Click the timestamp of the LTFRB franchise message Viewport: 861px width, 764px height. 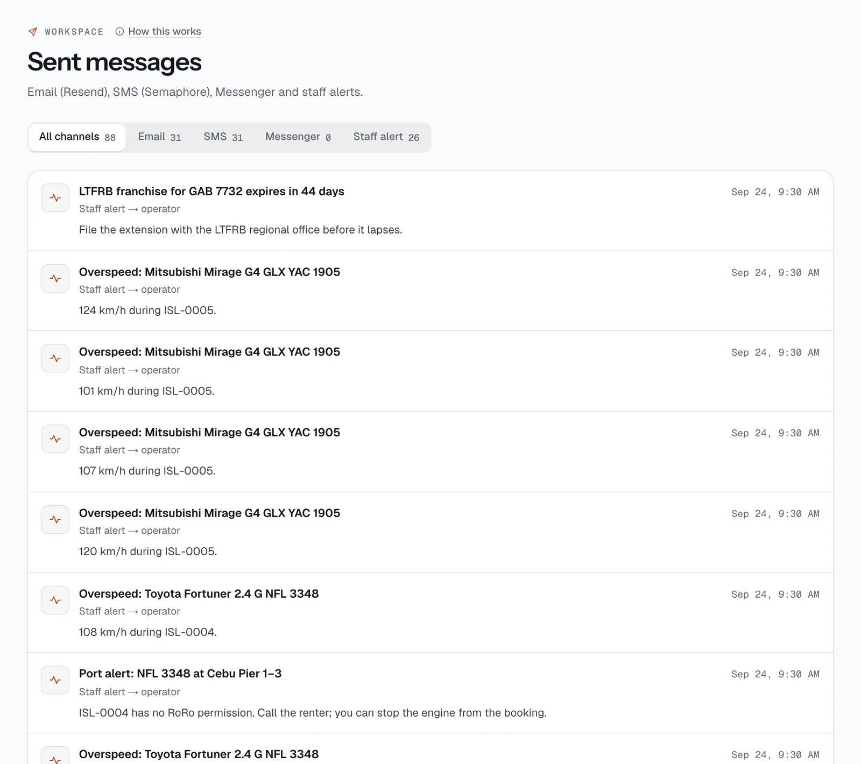coord(775,192)
